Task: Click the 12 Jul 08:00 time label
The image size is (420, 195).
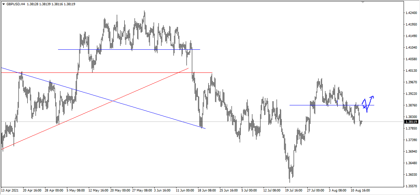Action: pyautogui.click(x=273, y=191)
